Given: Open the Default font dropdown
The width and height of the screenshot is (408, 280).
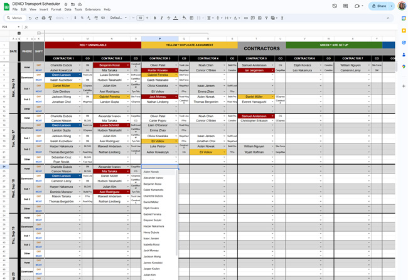Looking at the screenshot, I should pos(118,18).
